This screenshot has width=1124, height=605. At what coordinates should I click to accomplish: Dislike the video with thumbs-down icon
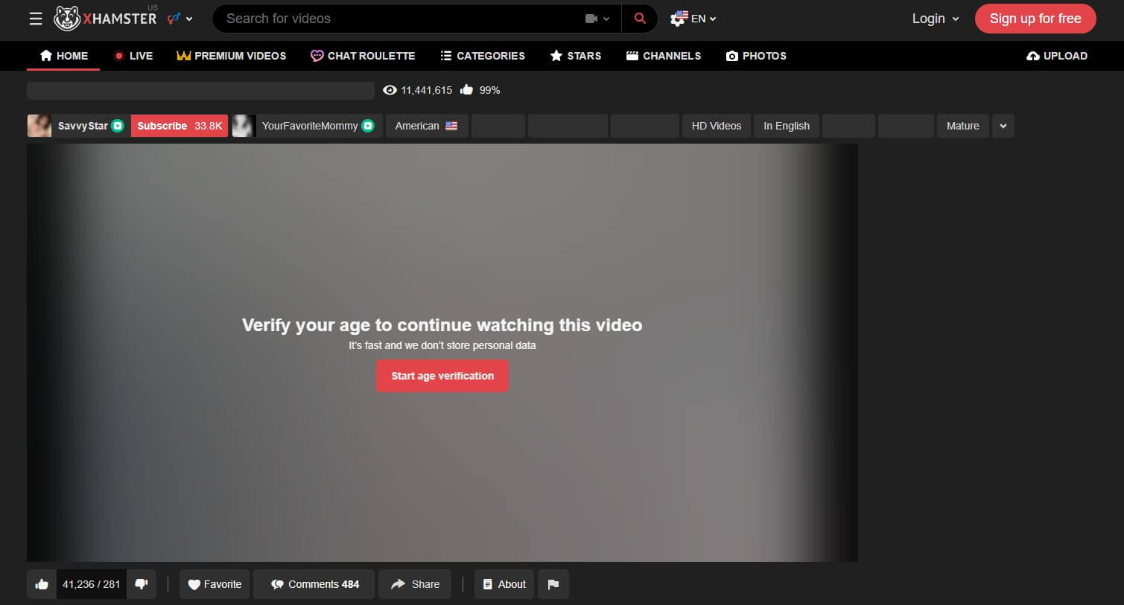tap(142, 584)
